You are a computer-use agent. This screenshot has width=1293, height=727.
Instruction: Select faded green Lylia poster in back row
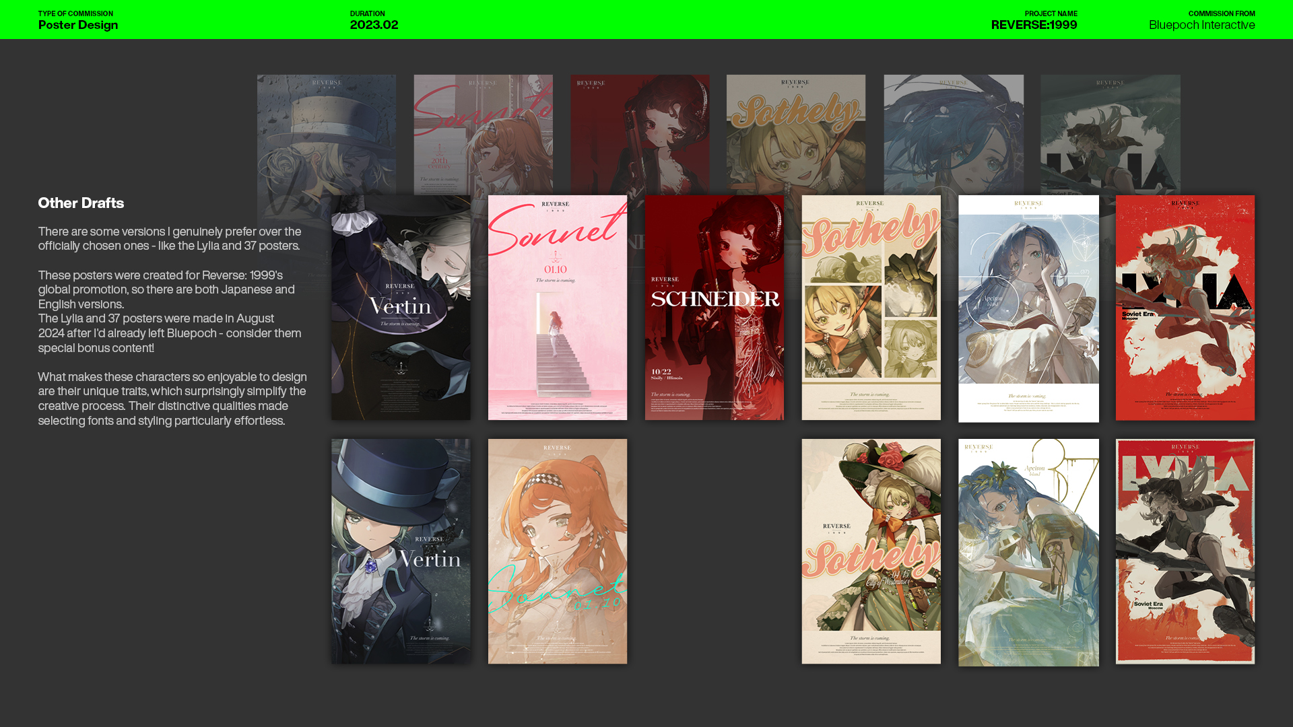click(x=1110, y=135)
